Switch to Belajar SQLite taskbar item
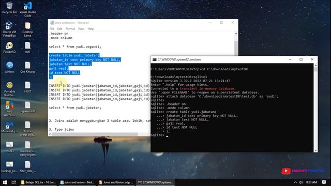Screen dimensions: 331x186 tap(38, 182)
